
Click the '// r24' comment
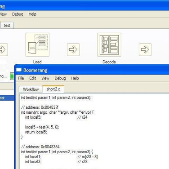tap(82, 117)
